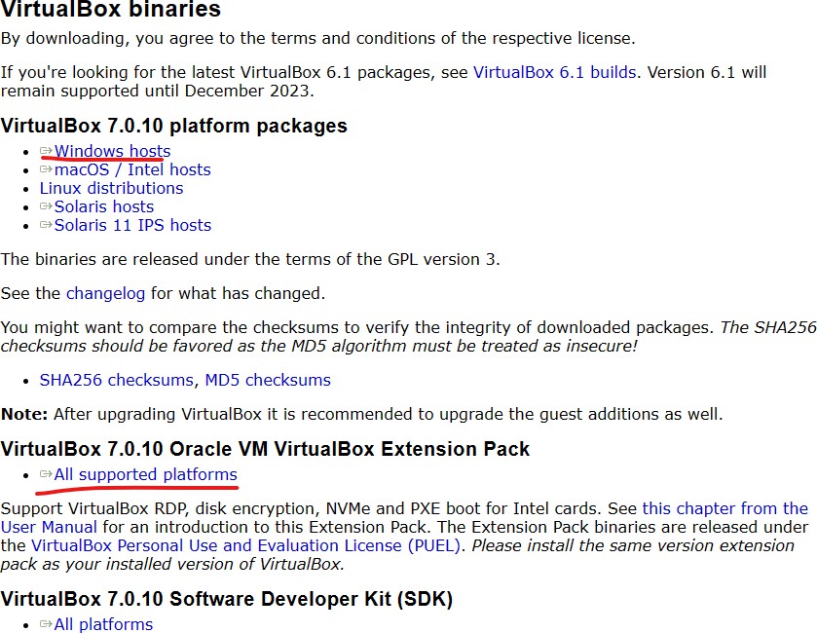The width and height of the screenshot is (817, 633).
Task: Open the SDK All platforms link
Action: point(103,624)
